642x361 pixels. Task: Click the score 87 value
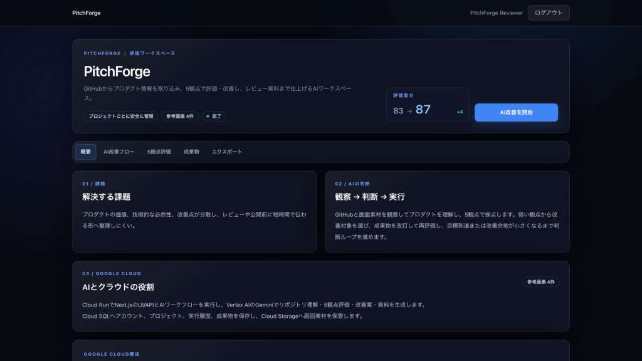(423, 110)
